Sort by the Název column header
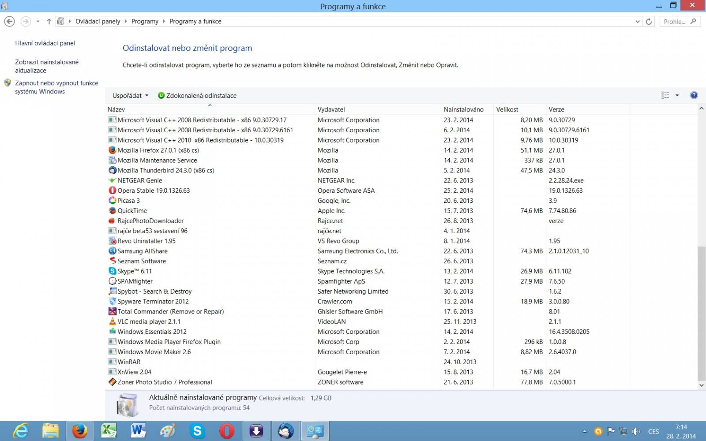706x441 pixels. coord(210,109)
